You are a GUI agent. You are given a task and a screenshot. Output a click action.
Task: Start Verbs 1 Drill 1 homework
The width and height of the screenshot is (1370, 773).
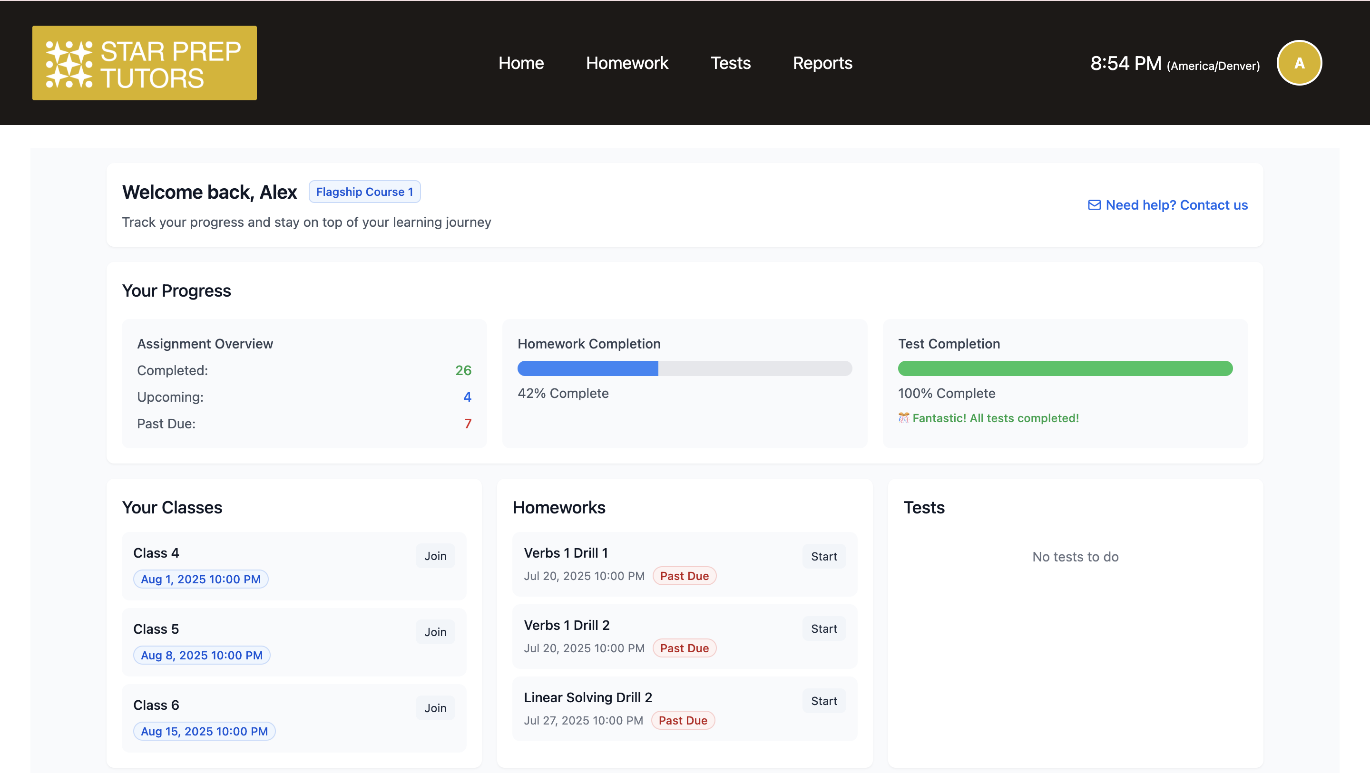click(823, 557)
